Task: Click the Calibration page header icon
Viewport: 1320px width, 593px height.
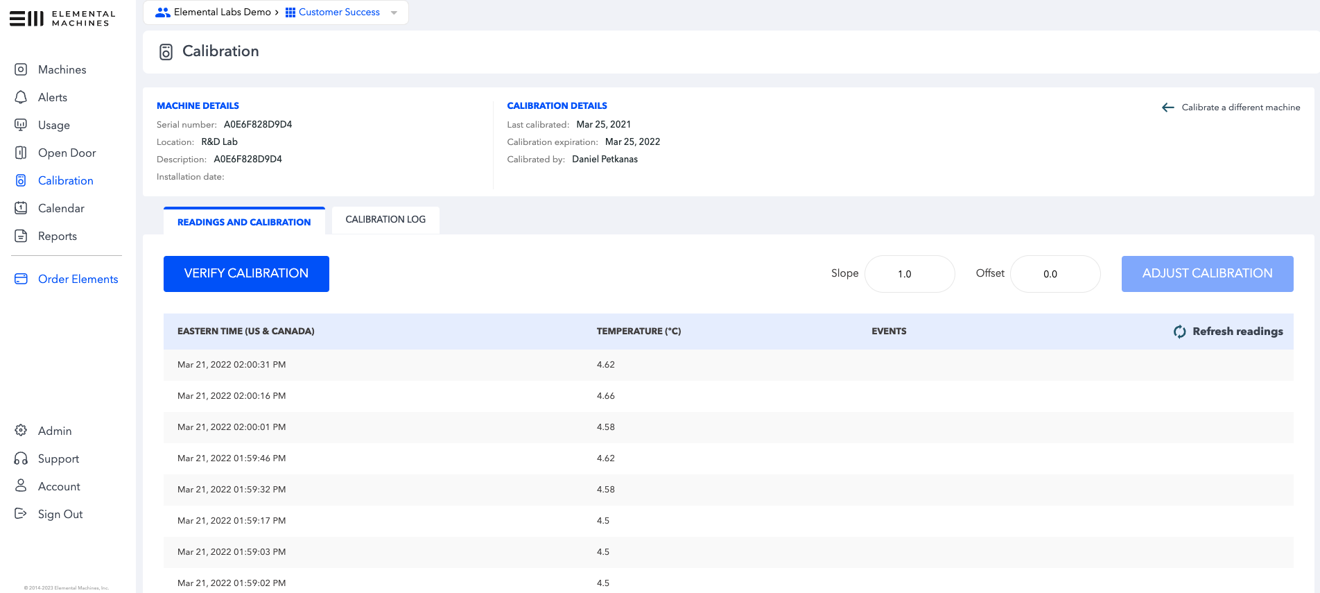Action: click(166, 52)
